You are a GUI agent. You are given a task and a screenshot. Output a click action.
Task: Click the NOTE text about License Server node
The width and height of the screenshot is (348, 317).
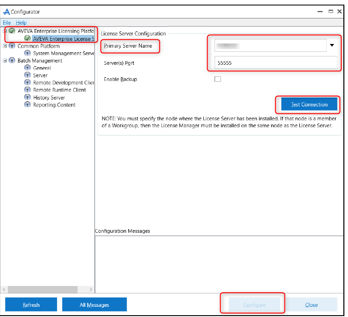(x=219, y=122)
